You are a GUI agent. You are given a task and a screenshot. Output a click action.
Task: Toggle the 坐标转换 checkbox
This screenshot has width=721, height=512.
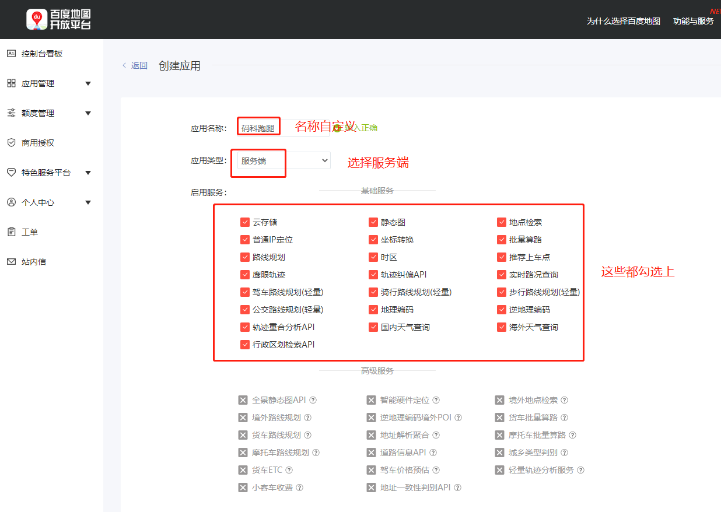click(x=373, y=240)
